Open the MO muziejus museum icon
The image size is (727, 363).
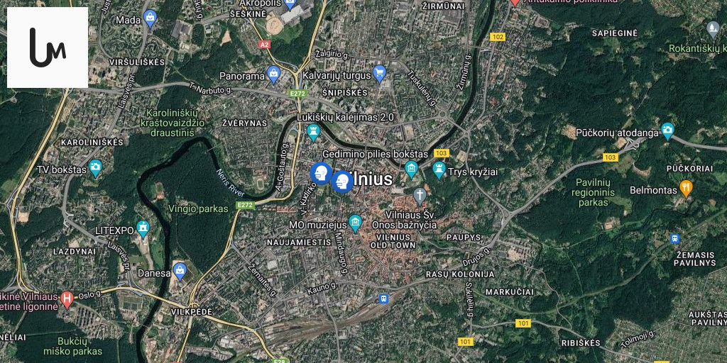pos(355,223)
